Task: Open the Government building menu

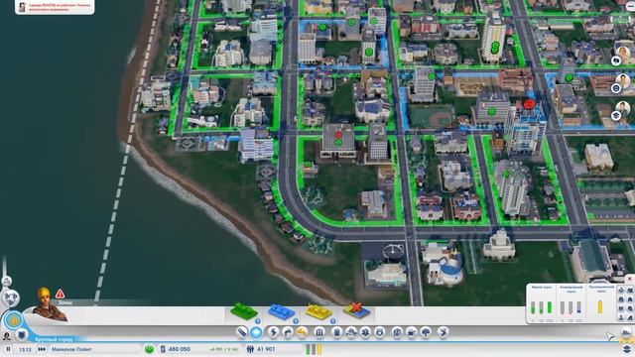Action: [x=319, y=332]
